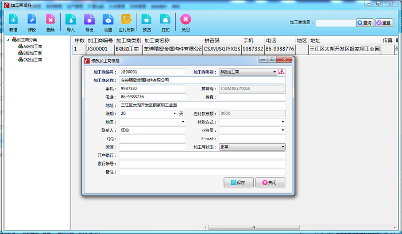
Task: Collapse the 加工商分类 tree root
Action: (8, 40)
